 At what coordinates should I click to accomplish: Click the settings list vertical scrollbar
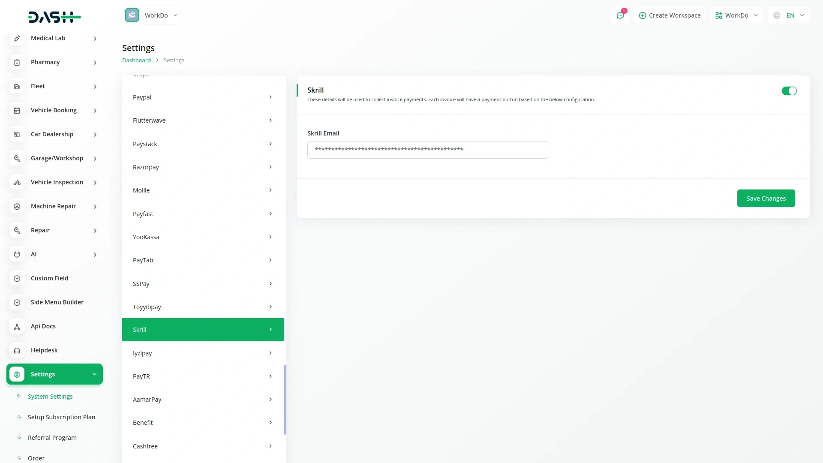[285, 399]
